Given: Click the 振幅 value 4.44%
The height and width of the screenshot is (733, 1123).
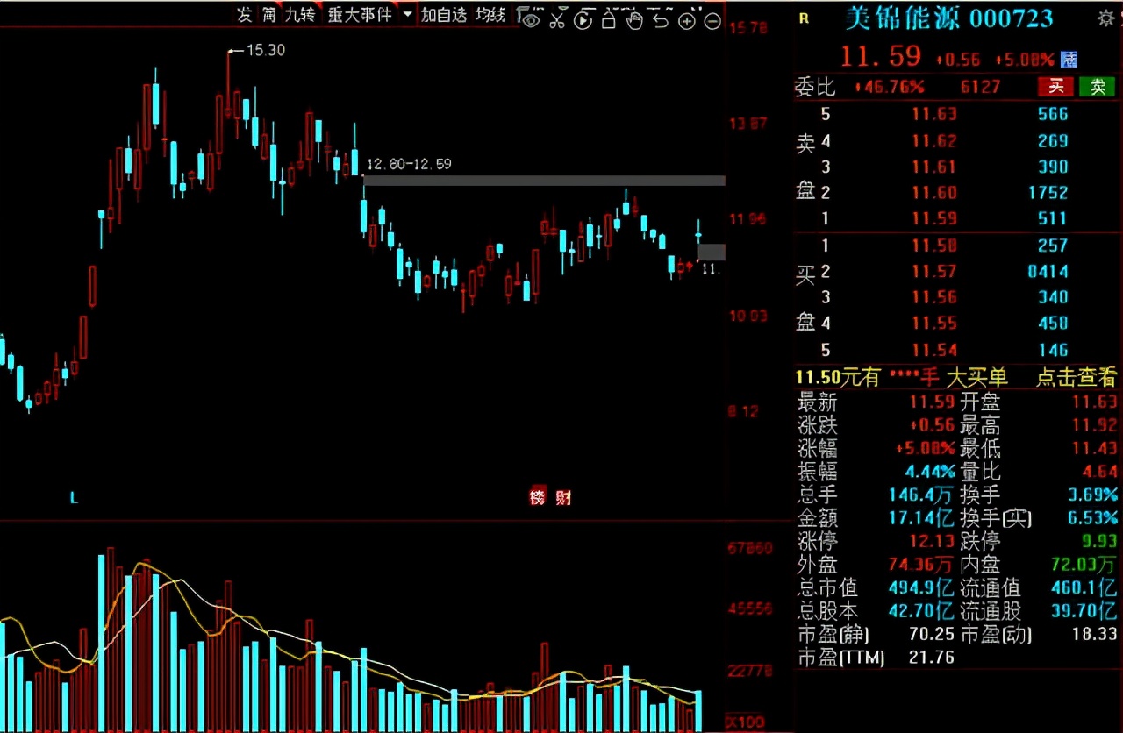Looking at the screenshot, I should click(928, 472).
